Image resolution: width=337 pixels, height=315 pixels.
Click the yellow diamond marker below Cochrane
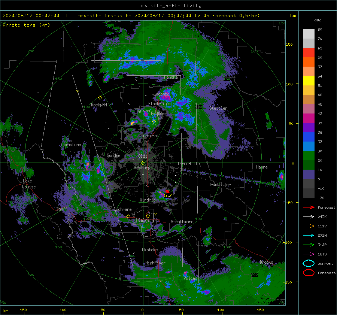[x=128, y=216]
